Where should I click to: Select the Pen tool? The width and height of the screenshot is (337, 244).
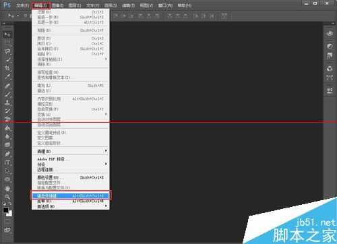click(x=7, y=154)
